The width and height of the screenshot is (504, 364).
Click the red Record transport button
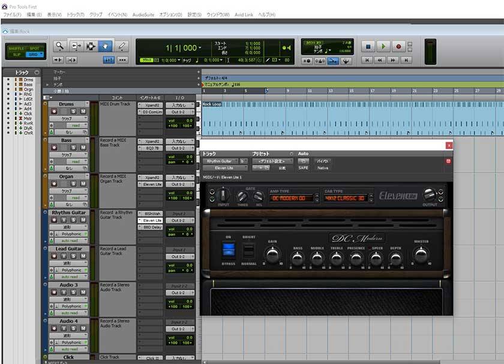(x=398, y=47)
